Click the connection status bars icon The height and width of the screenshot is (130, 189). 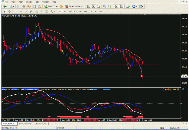click(162, 128)
